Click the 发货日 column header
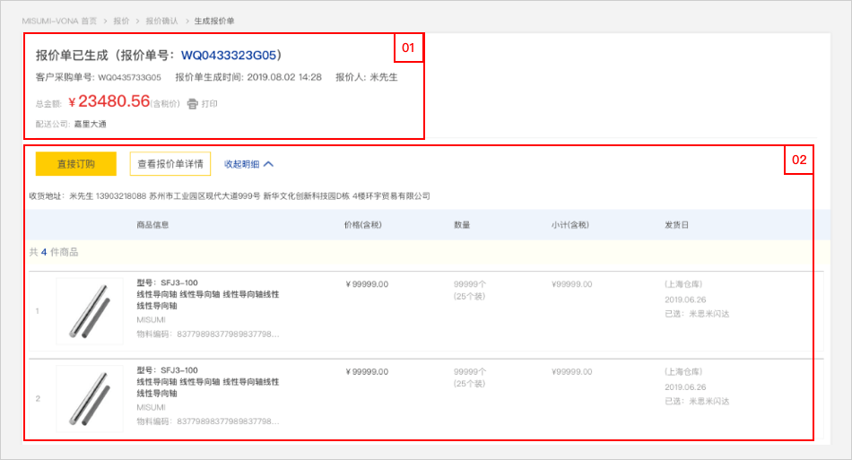This screenshot has height=460, width=852. click(677, 224)
